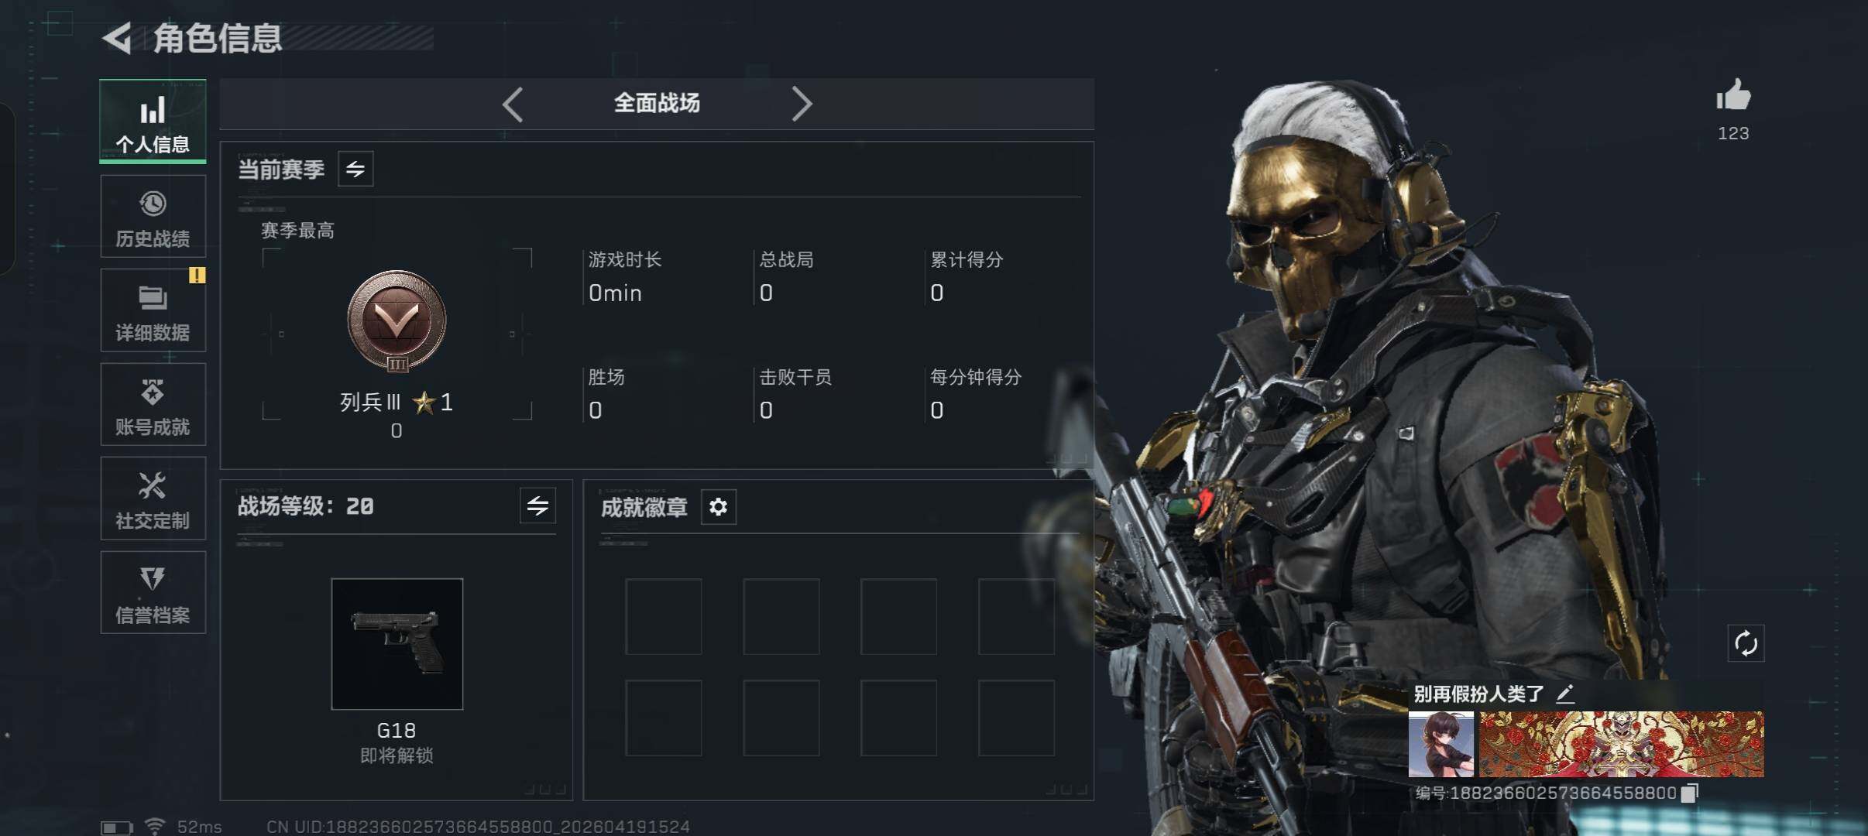
Task: Select the G18 pistol unlock thumbnail
Action: (397, 644)
